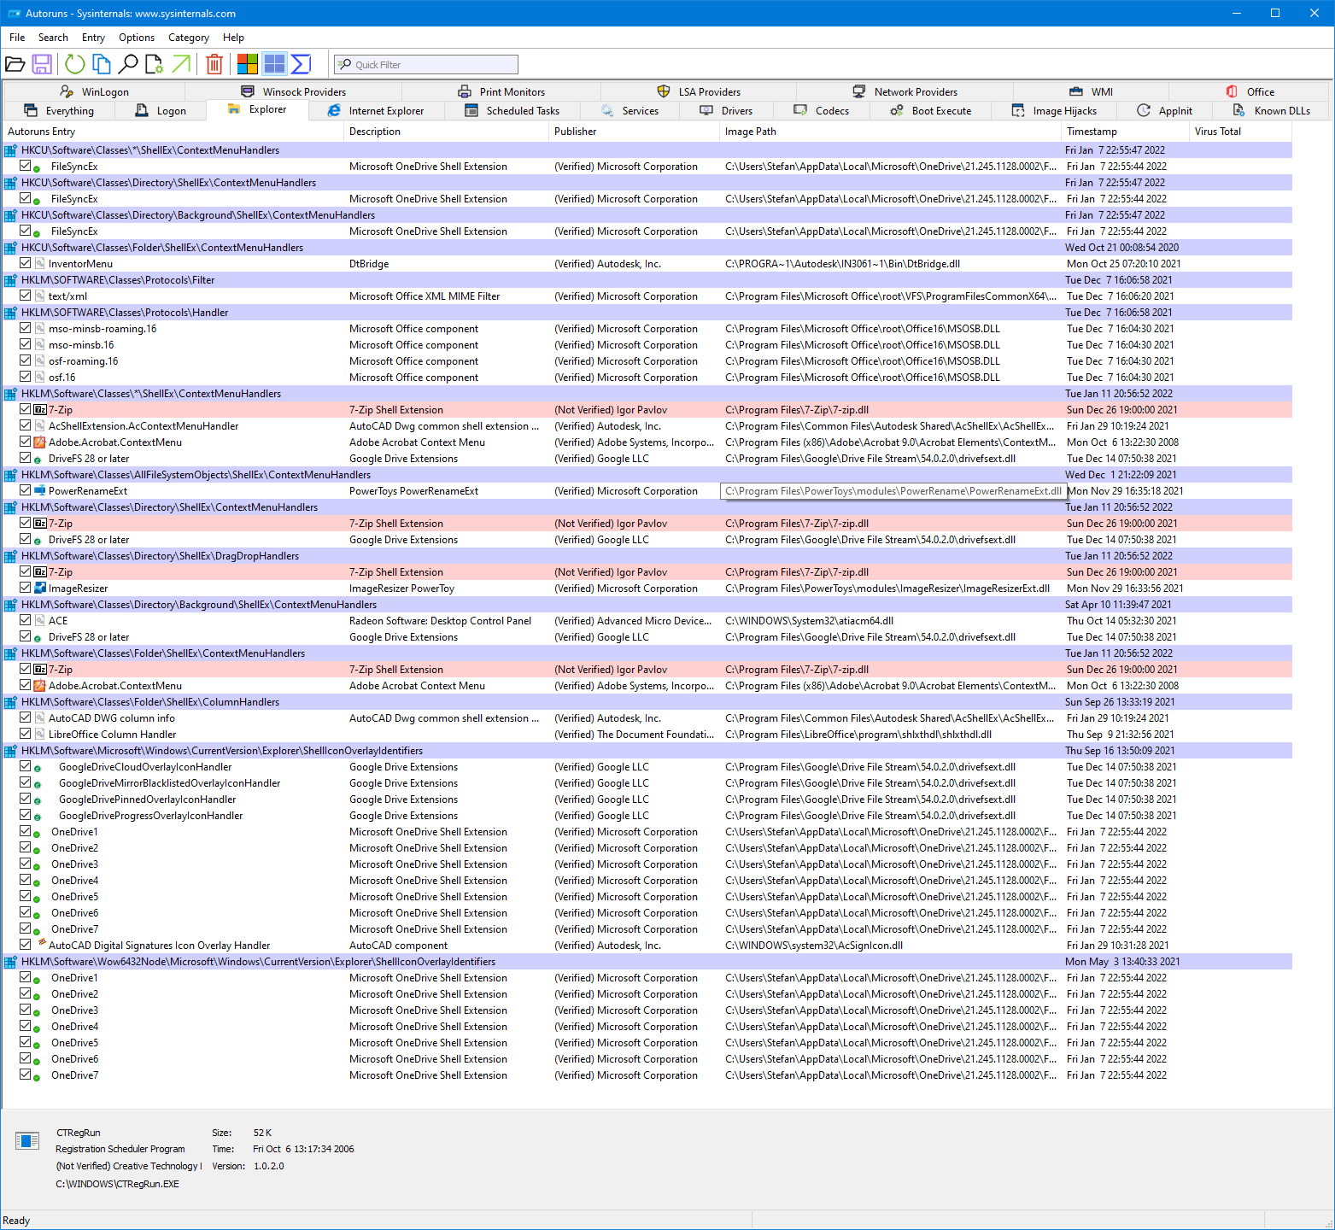The image size is (1335, 1230).
Task: Switch to the Everything tab
Action: [x=59, y=111]
